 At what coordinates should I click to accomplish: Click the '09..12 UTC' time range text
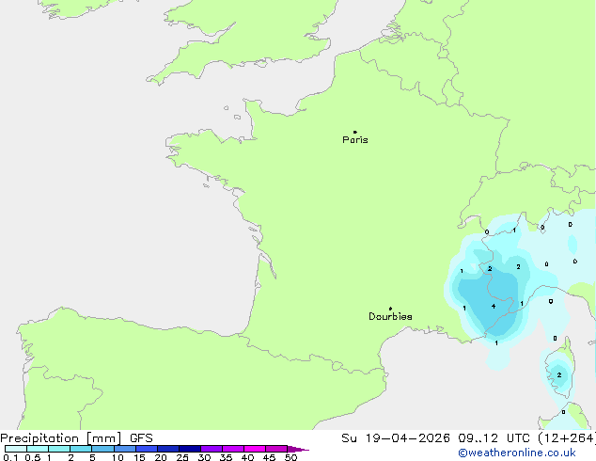click(494, 438)
